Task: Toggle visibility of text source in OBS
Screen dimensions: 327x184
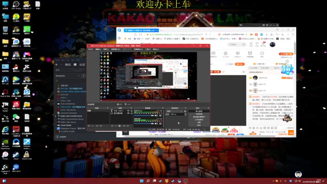Action: point(128,111)
